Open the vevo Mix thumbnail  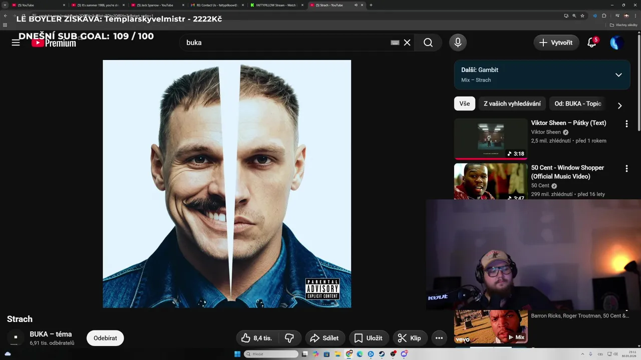point(491,326)
